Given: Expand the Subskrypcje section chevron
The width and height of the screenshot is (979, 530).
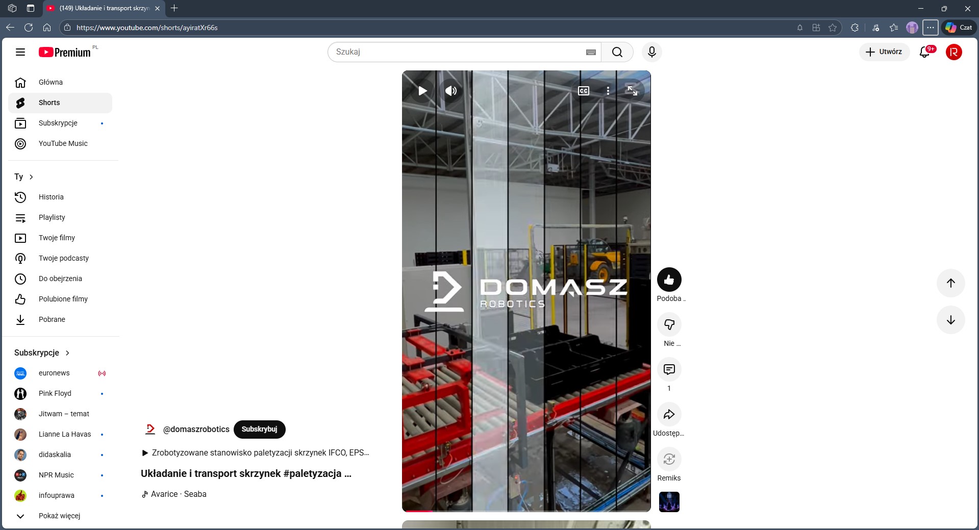Looking at the screenshot, I should [67, 353].
